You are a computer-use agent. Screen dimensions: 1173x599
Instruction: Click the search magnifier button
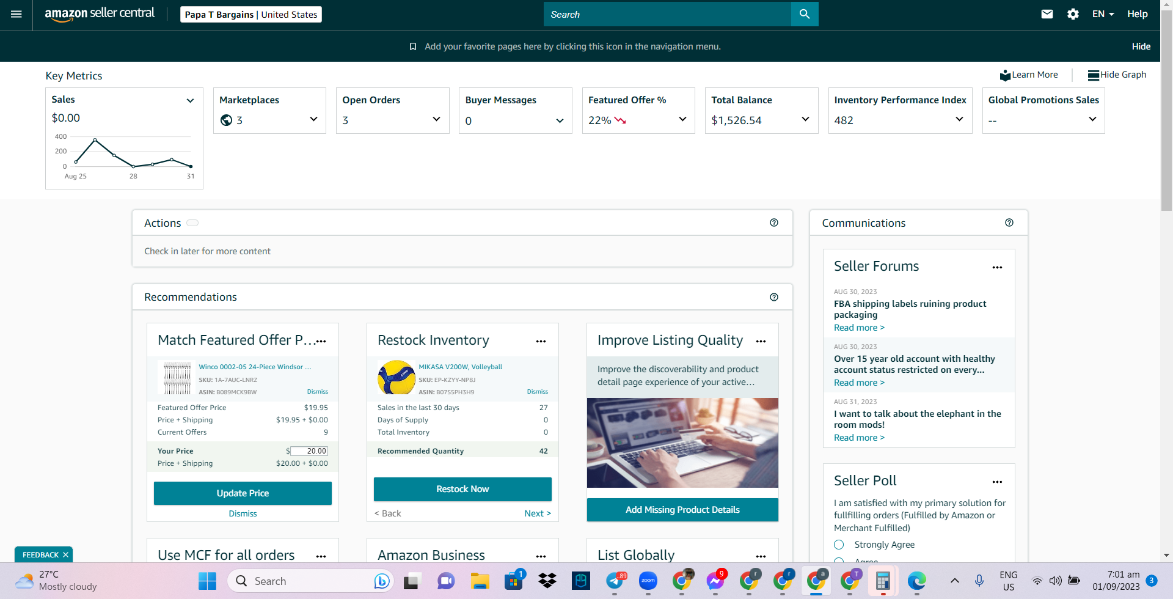click(805, 14)
